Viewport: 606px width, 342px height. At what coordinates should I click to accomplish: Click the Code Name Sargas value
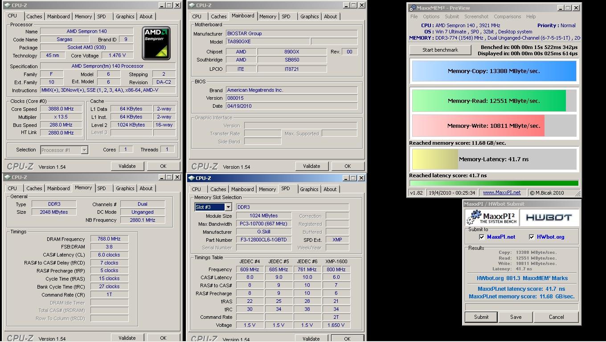tap(64, 40)
